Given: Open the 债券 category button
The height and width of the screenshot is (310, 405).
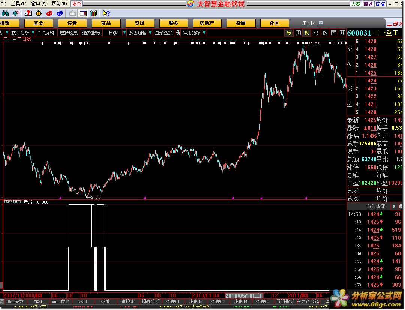Looking at the screenshot, I should click(72, 23).
